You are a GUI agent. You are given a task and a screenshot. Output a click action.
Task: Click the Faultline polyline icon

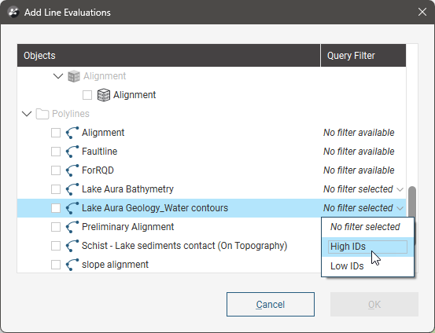point(72,152)
